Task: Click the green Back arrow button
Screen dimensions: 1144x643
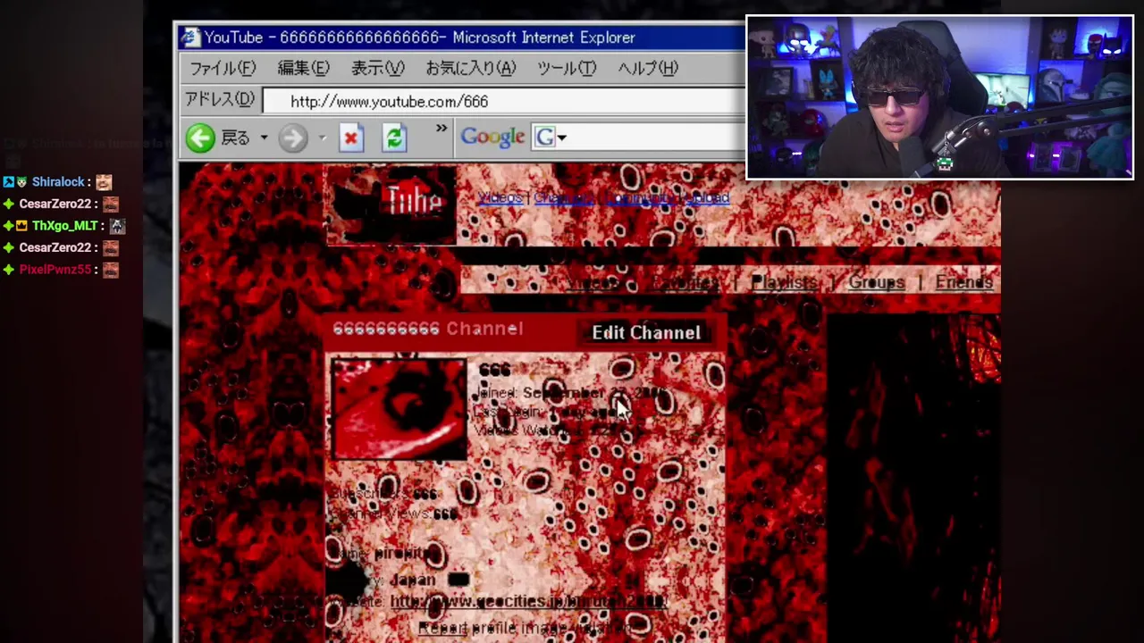Action: 200,138
